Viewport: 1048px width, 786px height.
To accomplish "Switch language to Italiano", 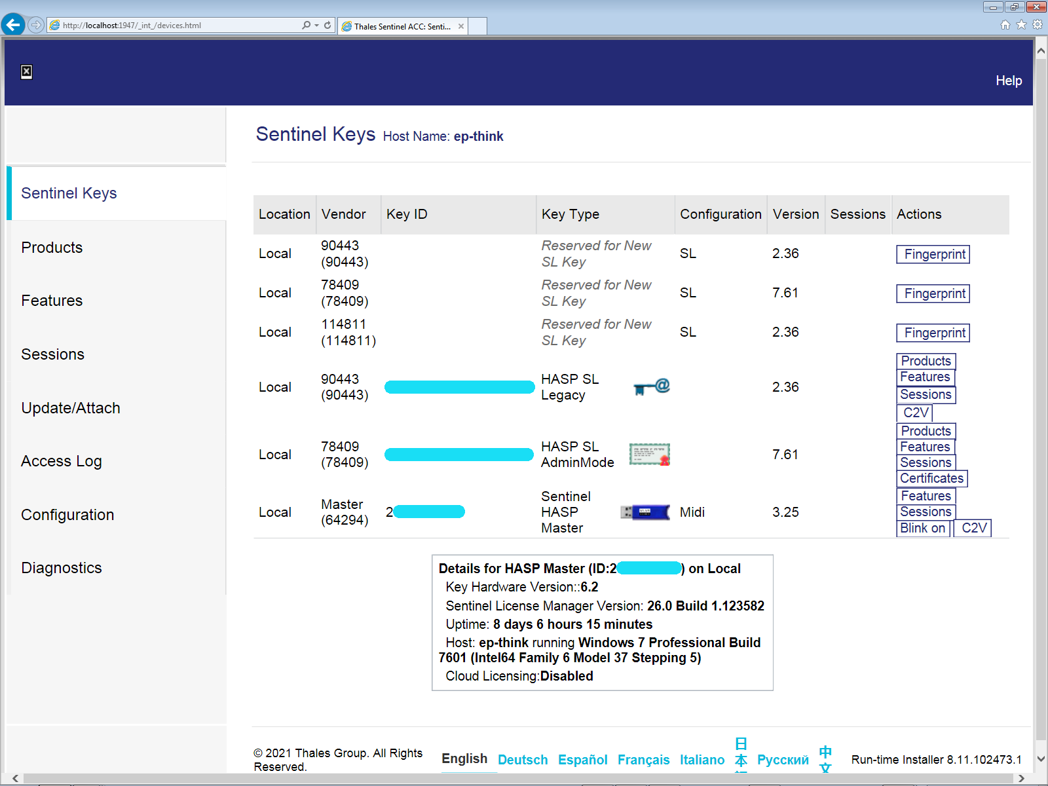I will click(x=702, y=760).
